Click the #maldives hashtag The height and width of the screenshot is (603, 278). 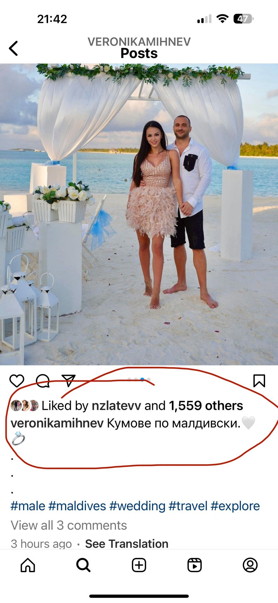pyautogui.click(x=77, y=506)
